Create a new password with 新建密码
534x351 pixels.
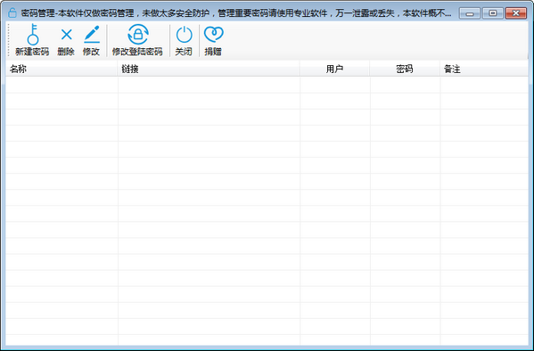32,40
